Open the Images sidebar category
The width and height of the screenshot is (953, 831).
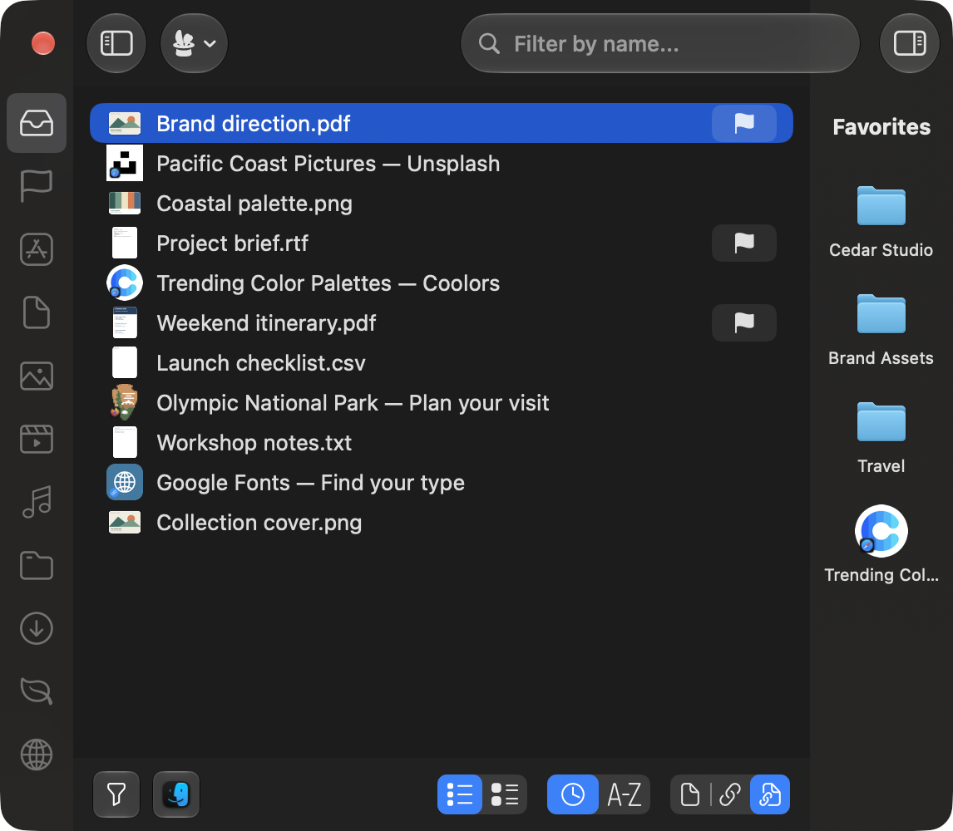[37, 376]
